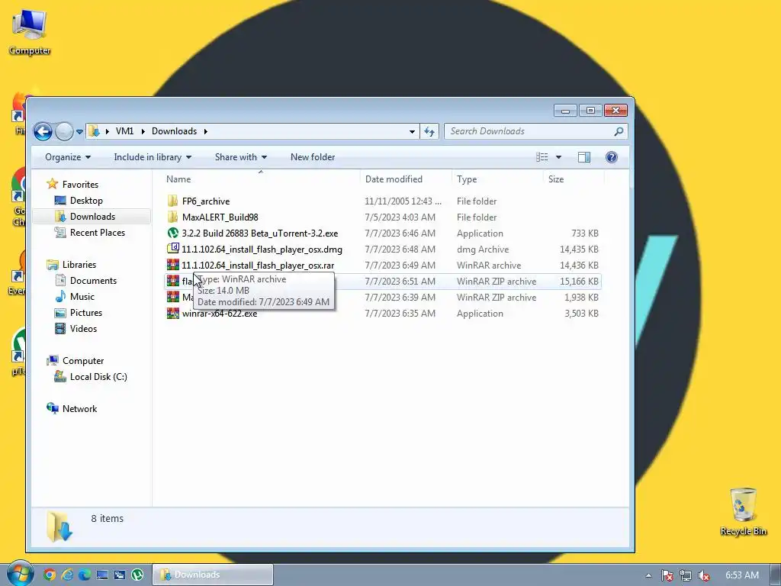The height and width of the screenshot is (586, 781).
Task: Click the Refresh button beside address bar
Action: (429, 131)
